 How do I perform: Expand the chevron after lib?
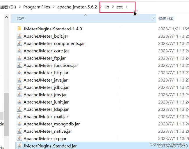[113, 7]
